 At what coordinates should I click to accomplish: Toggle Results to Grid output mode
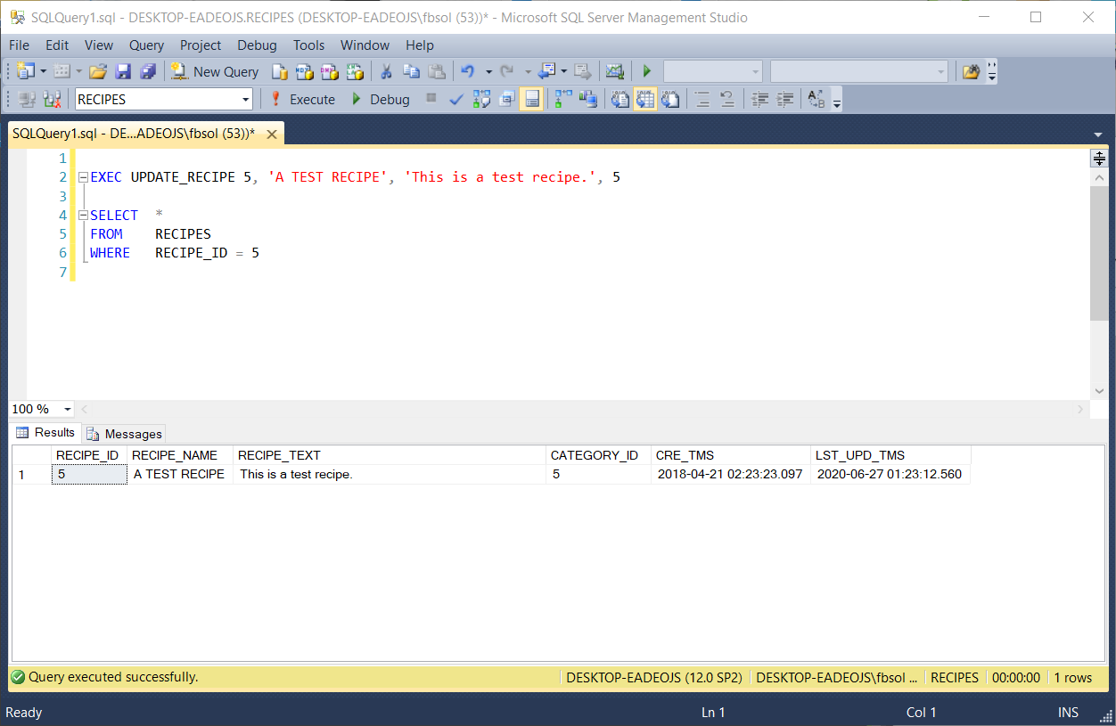point(645,100)
